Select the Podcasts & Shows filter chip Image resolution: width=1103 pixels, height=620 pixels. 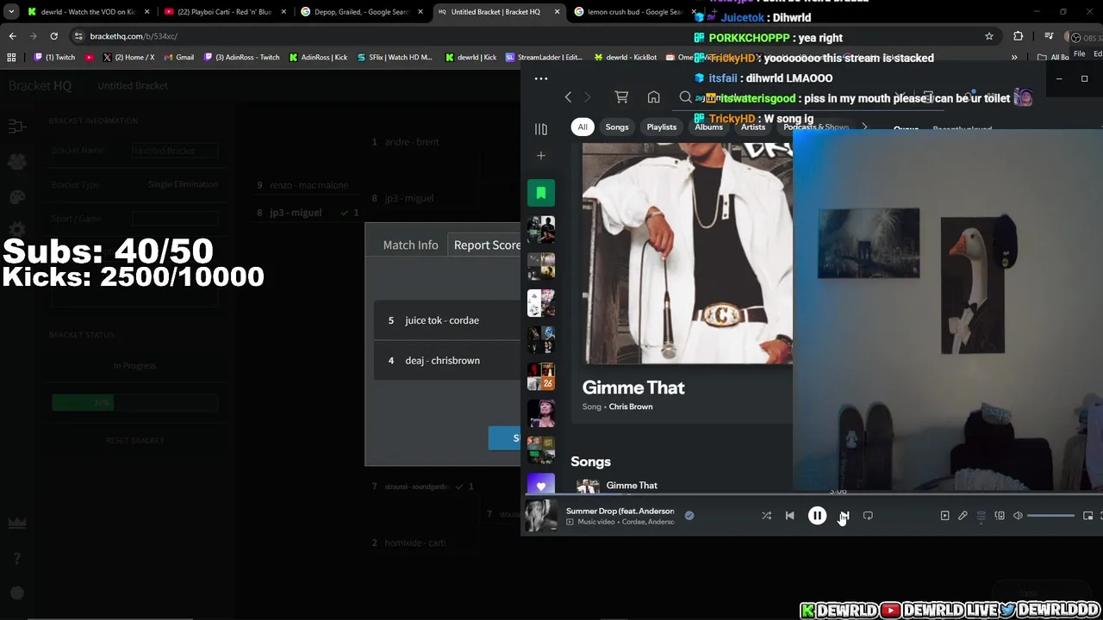click(x=816, y=127)
